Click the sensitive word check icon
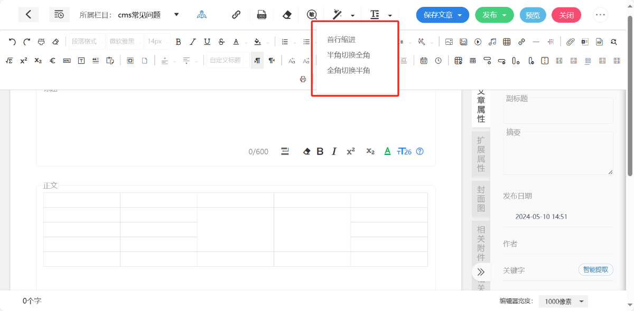This screenshot has height=311, width=634. click(x=312, y=15)
